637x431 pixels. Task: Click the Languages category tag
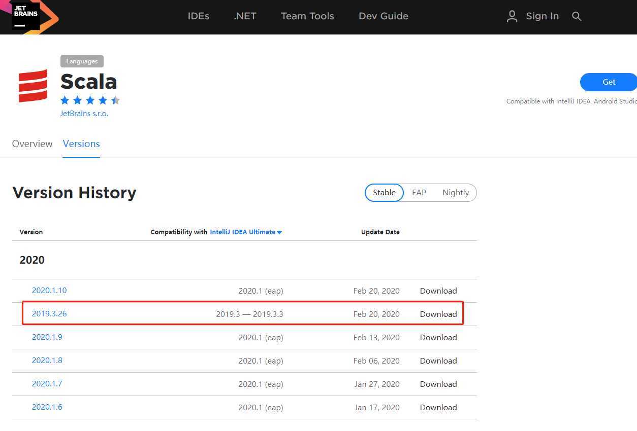pos(82,61)
